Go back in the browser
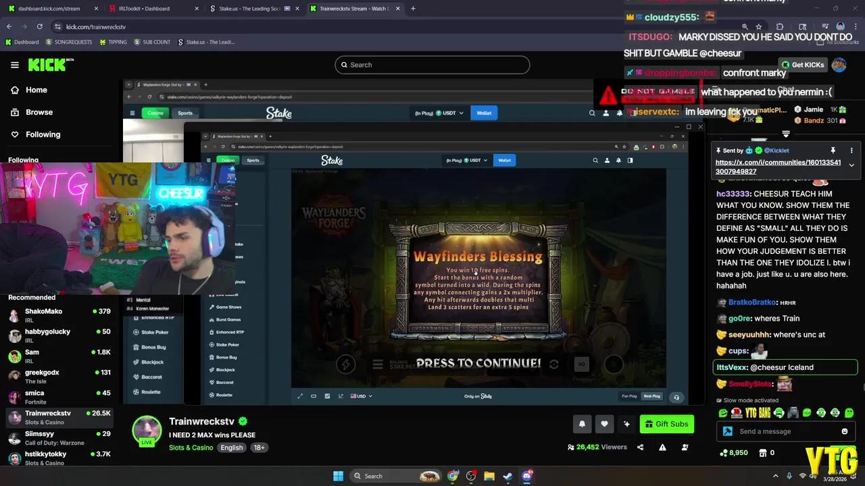The height and width of the screenshot is (486, 865). click(9, 26)
